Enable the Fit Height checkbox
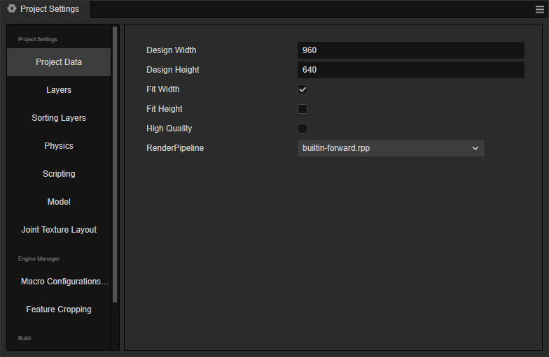This screenshot has width=549, height=357. (303, 109)
